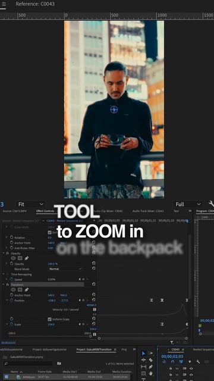Select the Razor tool
The image size is (214, 381).
pyautogui.click(x=150, y=360)
